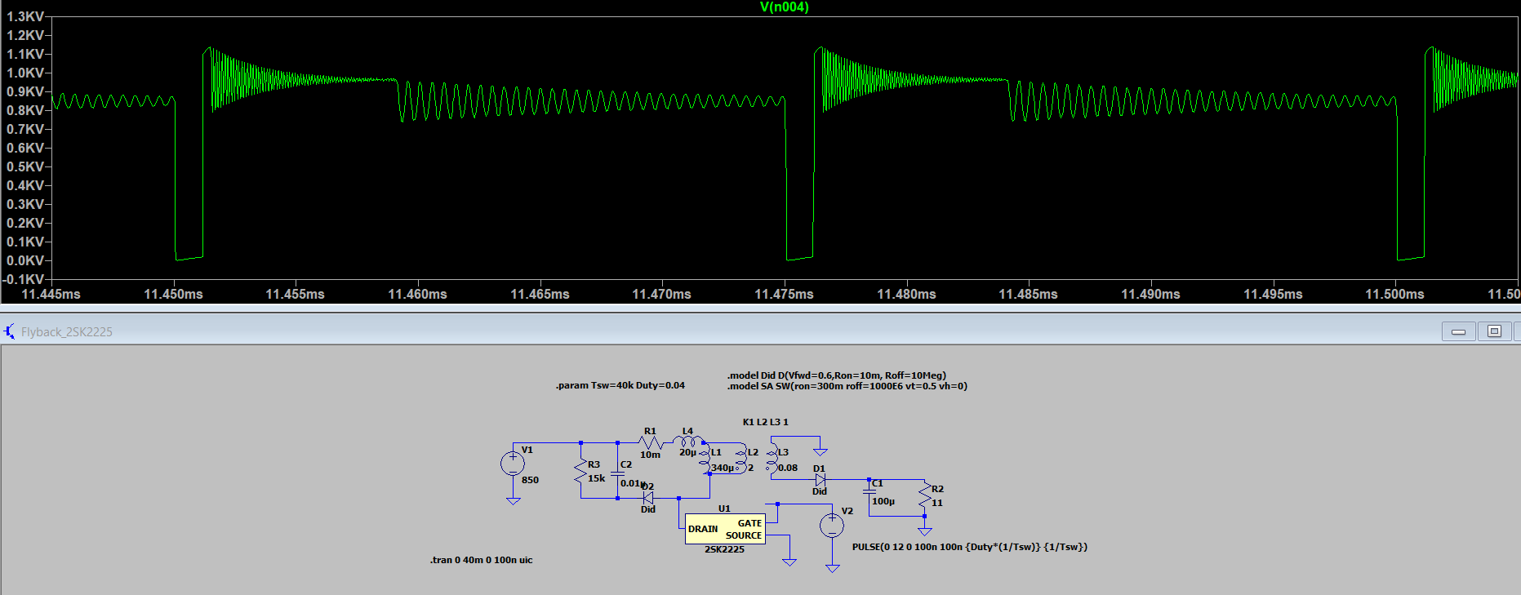1521x595 pixels.
Task: Select the D1 output diode symbol
Action: click(820, 480)
